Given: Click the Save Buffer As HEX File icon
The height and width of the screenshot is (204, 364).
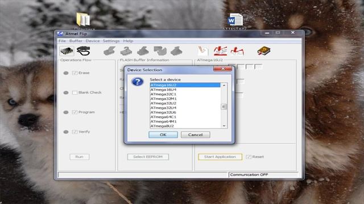Looking at the screenshot, I should (x=237, y=51).
